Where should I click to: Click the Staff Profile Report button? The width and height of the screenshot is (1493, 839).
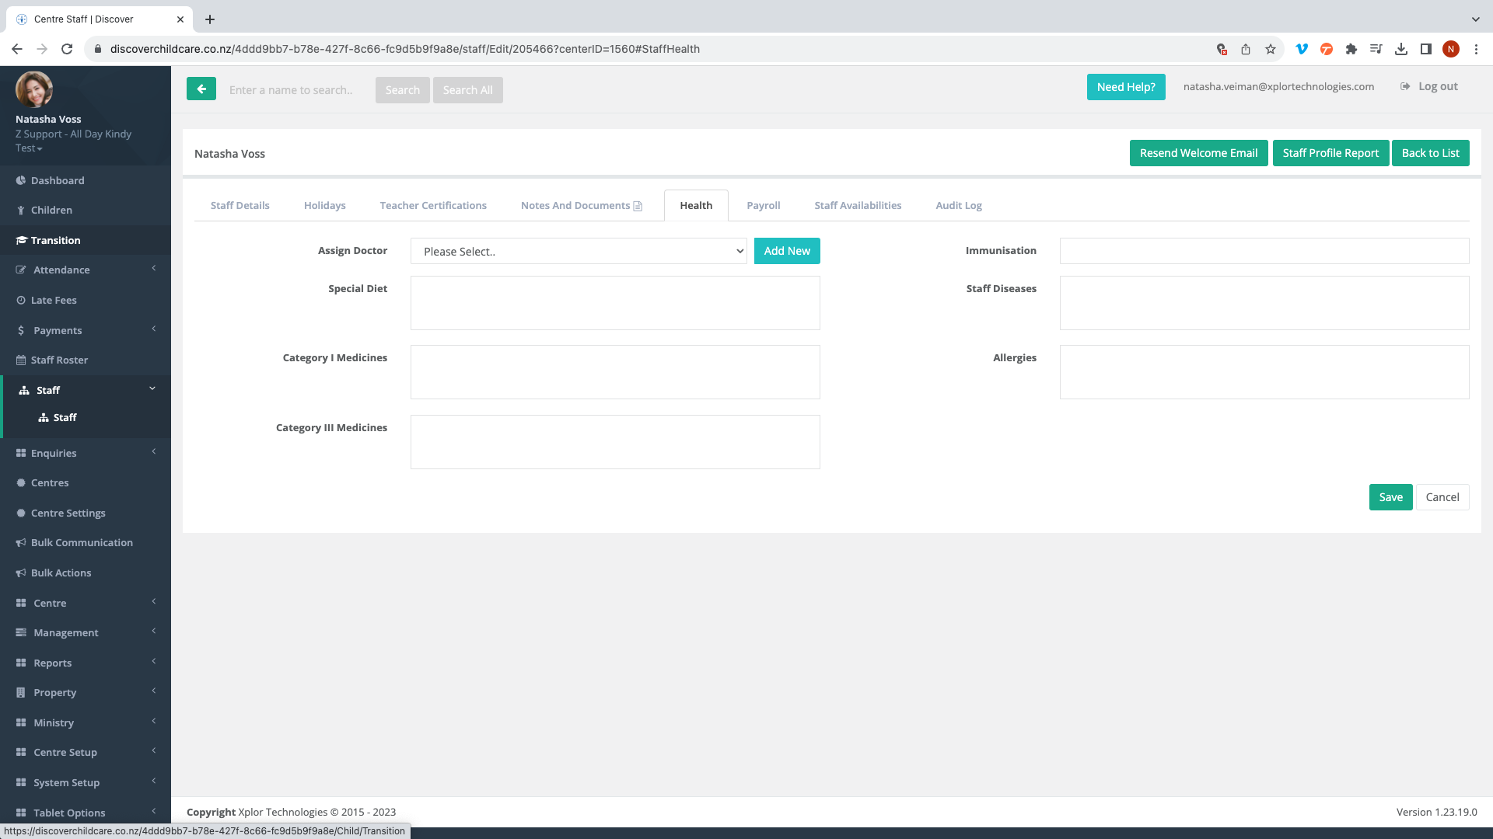tap(1330, 153)
